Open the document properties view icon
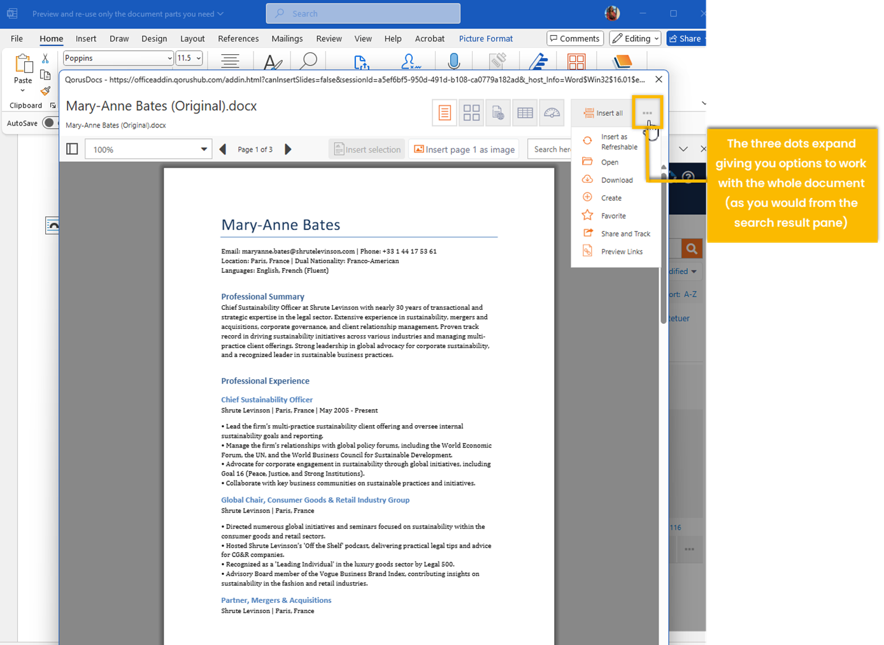Screen dimensions: 884x645 pos(498,113)
